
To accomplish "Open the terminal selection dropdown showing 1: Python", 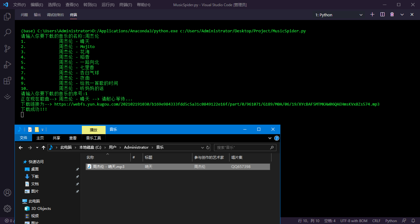I will point(340,14).
